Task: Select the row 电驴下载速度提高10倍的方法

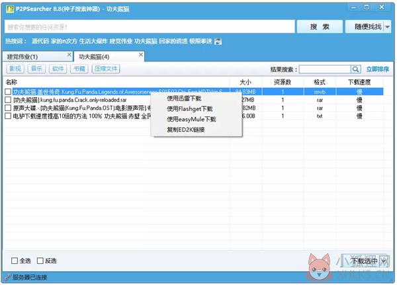Action: (x=82, y=116)
